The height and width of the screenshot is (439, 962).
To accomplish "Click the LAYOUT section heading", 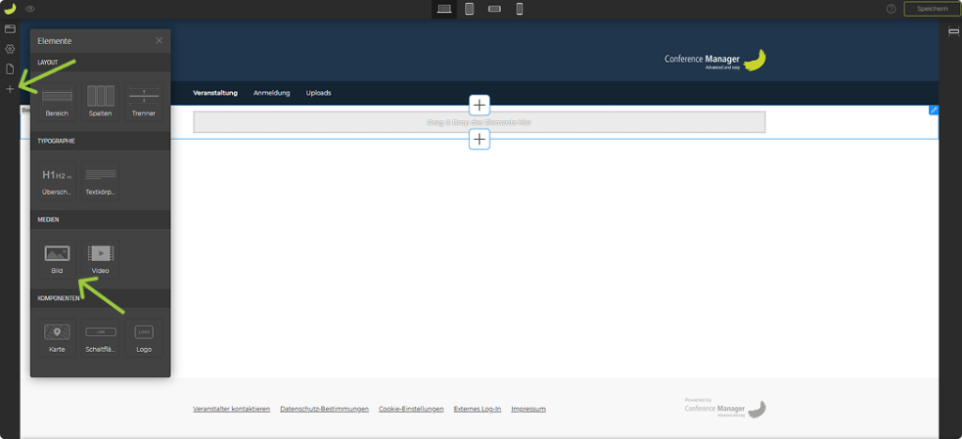I will [48, 63].
